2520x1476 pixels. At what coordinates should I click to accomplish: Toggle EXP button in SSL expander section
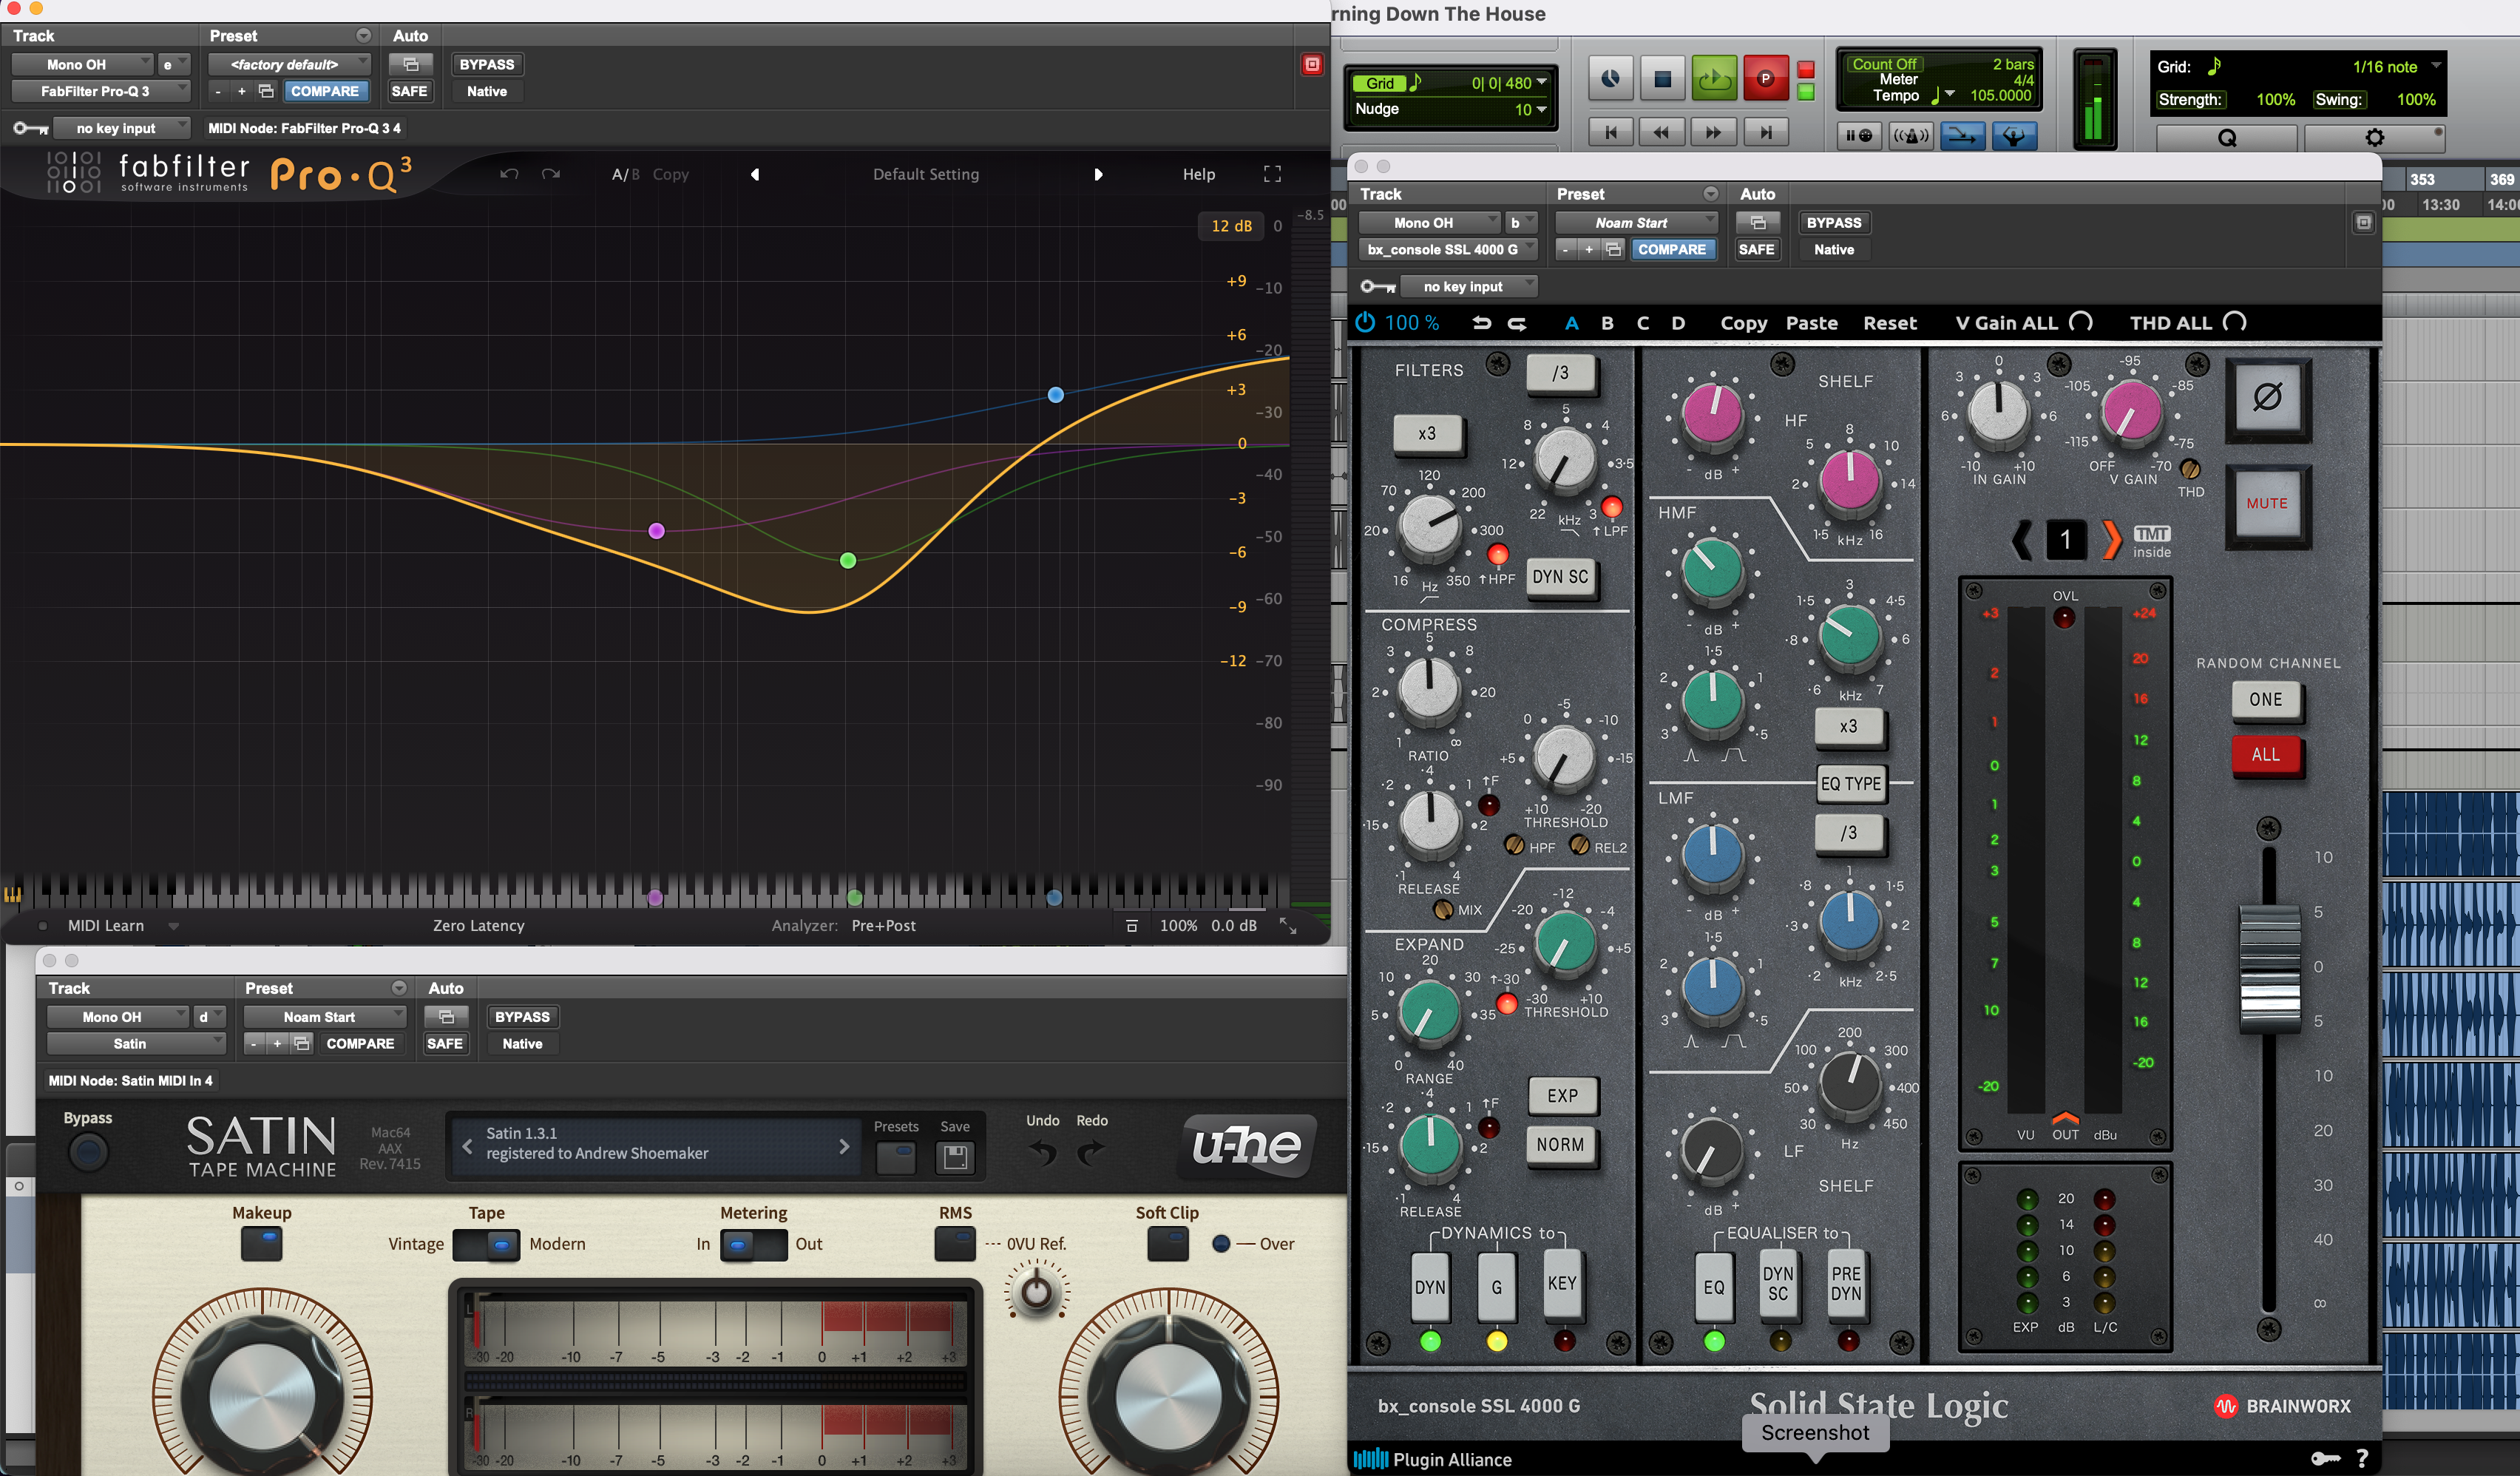(1562, 1096)
